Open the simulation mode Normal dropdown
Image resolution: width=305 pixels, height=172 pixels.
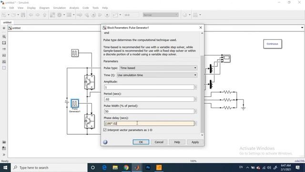(161, 15)
